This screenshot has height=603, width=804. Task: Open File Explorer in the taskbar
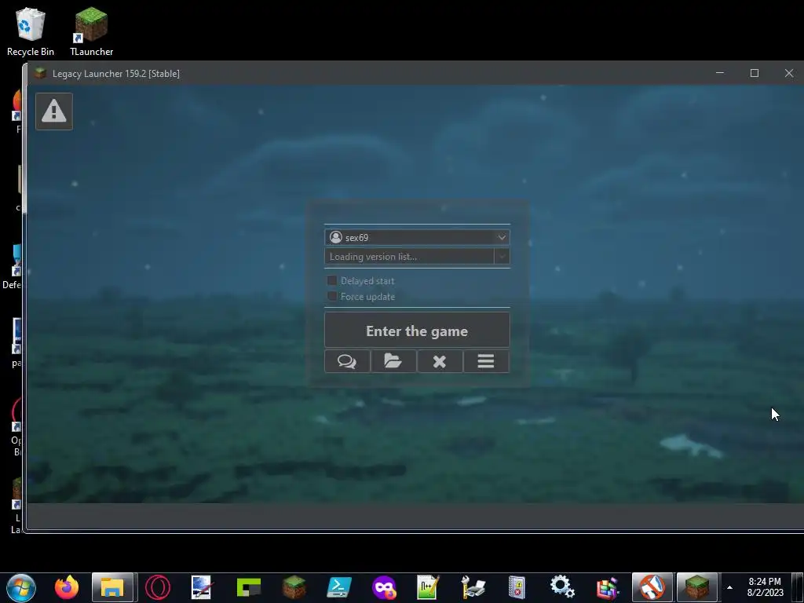click(x=112, y=587)
